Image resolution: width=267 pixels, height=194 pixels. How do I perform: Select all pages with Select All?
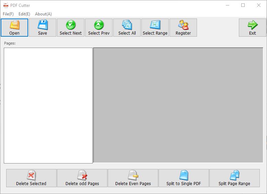(127, 28)
